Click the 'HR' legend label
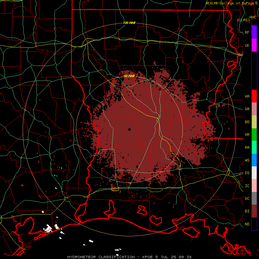Viewport: 259px width, 259px height. click(247, 135)
